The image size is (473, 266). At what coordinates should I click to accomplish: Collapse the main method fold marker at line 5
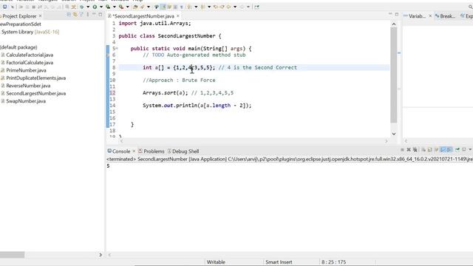click(x=117, y=48)
